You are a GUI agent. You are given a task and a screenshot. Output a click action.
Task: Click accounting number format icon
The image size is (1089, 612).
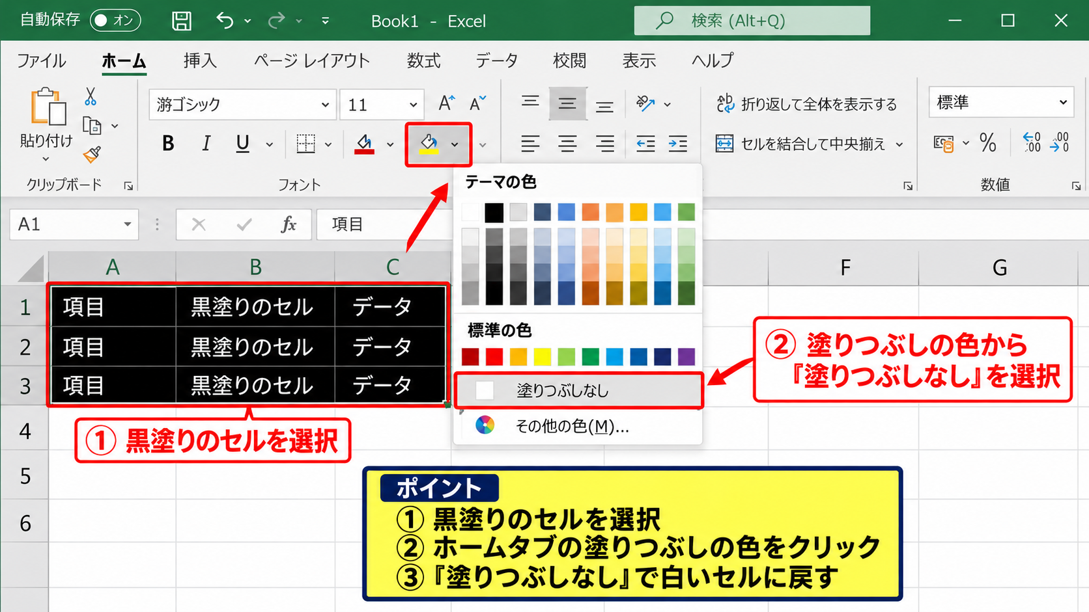pos(943,143)
